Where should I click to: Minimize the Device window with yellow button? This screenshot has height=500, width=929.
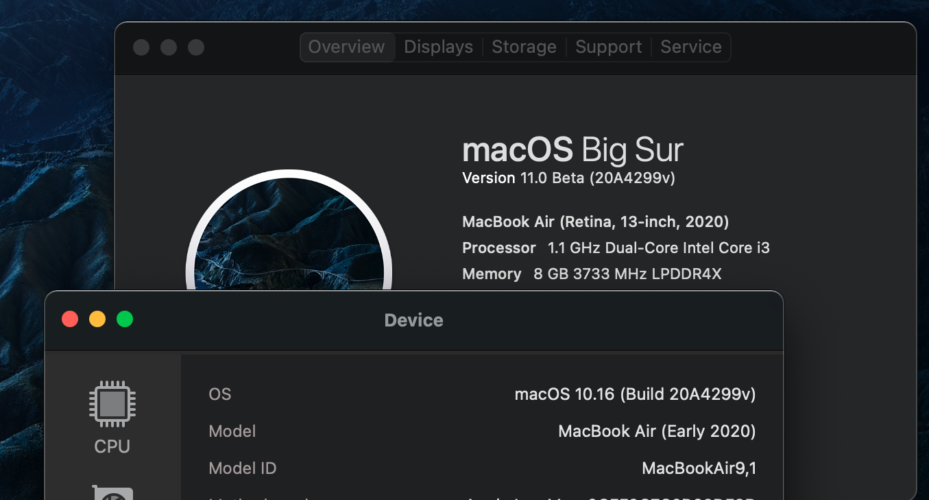pos(97,319)
